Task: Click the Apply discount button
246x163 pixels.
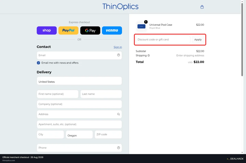Action: point(198,40)
